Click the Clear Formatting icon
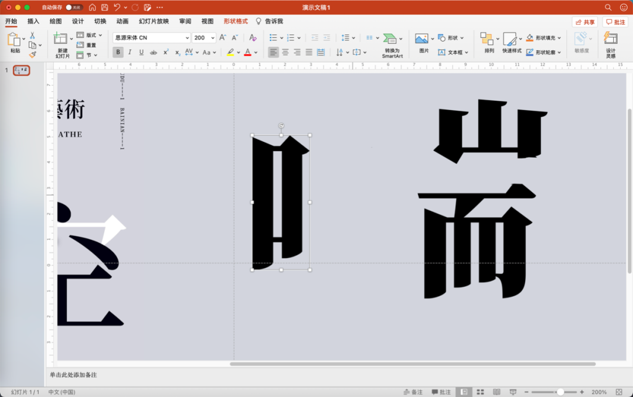This screenshot has width=633, height=397. 253,37
